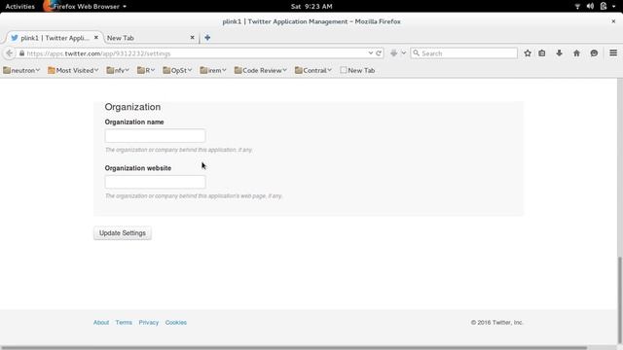Open the chat bubble icon
This screenshot has height=350, width=623.
(594, 53)
